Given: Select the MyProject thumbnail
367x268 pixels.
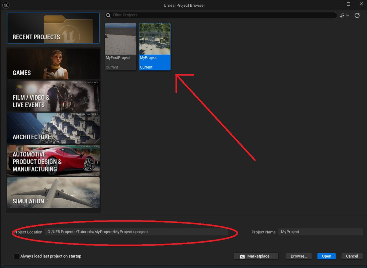Looking at the screenshot, I should 155,39.
